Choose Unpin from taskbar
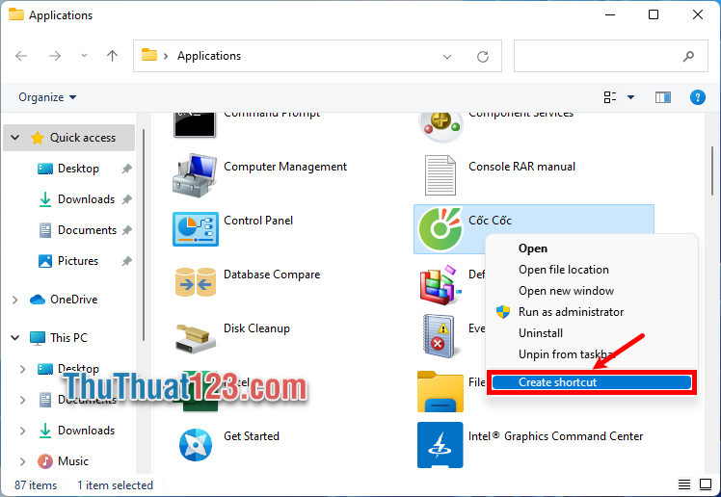This screenshot has width=721, height=497. [567, 354]
